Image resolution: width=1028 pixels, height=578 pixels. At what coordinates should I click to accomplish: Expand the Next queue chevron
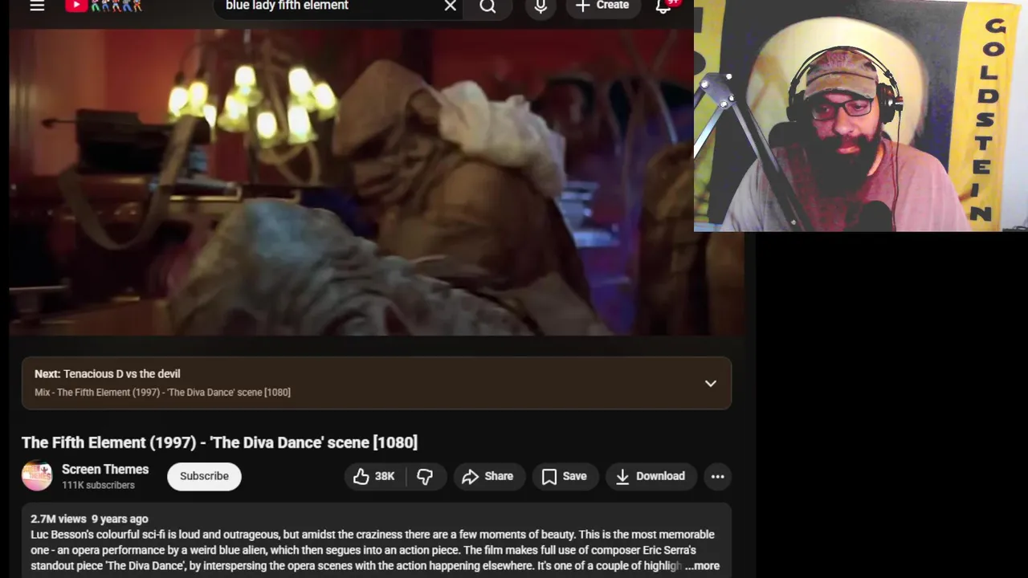tap(711, 383)
